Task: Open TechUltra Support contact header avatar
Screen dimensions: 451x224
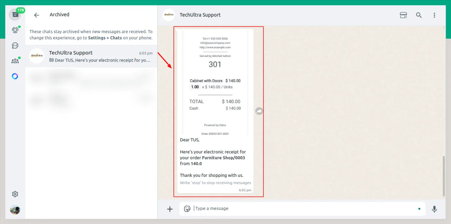Action: pos(169,15)
